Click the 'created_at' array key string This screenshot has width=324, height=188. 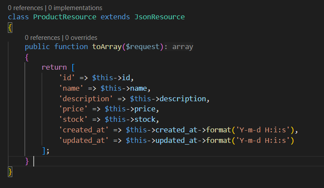coord(83,130)
